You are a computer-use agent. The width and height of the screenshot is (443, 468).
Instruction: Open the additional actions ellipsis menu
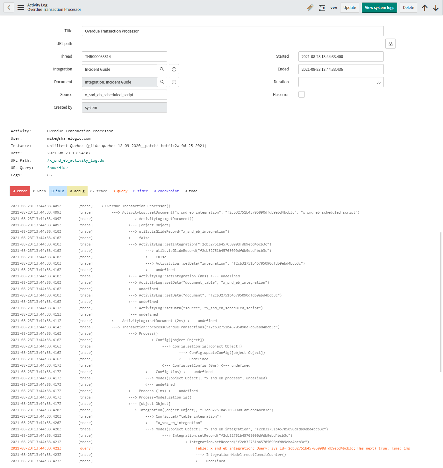click(333, 7)
